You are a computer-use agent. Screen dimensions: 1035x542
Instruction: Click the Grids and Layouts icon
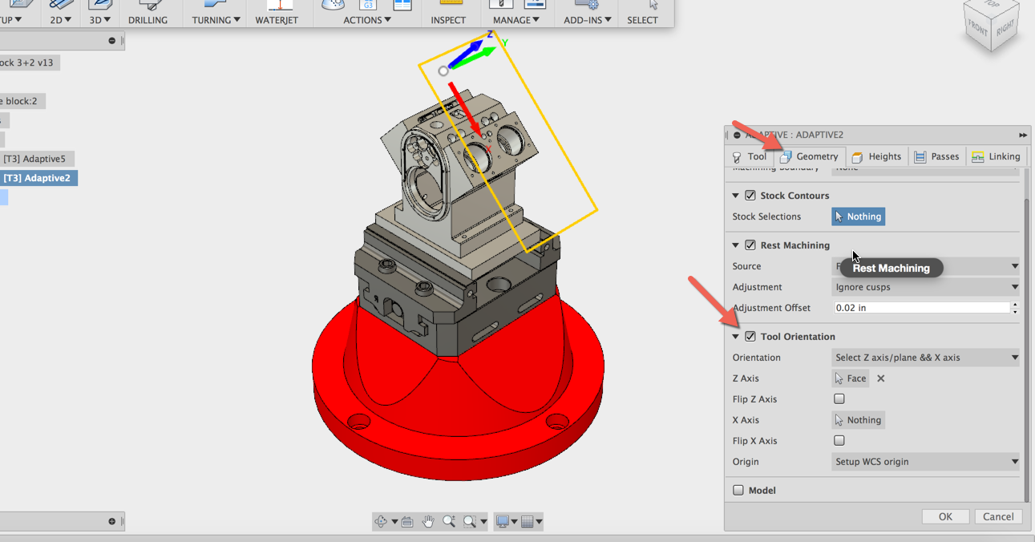point(527,521)
